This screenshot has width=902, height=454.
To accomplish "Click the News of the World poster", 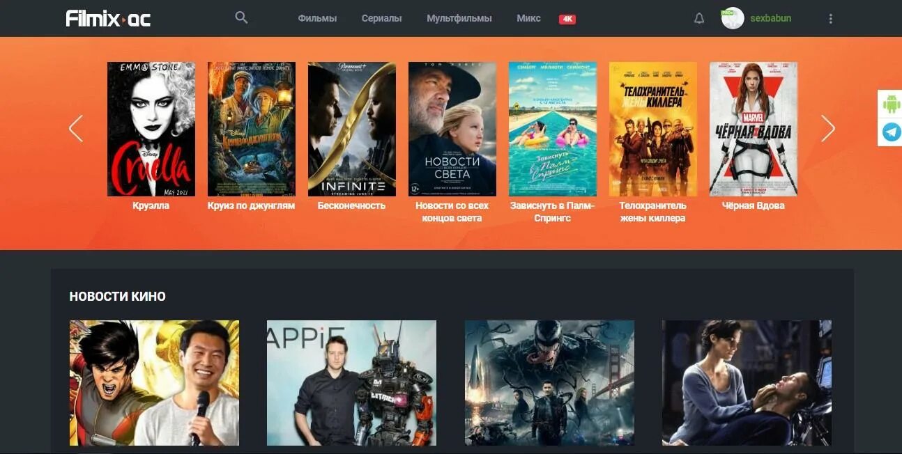I will coord(452,129).
